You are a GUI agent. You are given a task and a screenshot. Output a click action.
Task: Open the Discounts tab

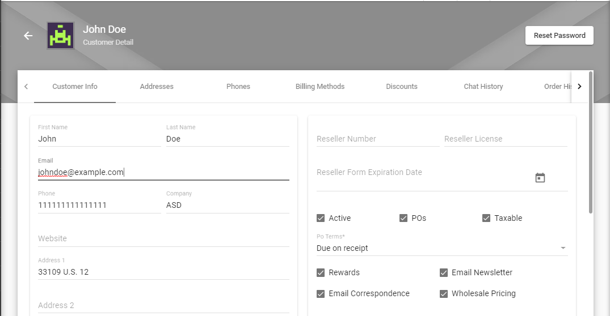pyautogui.click(x=402, y=87)
